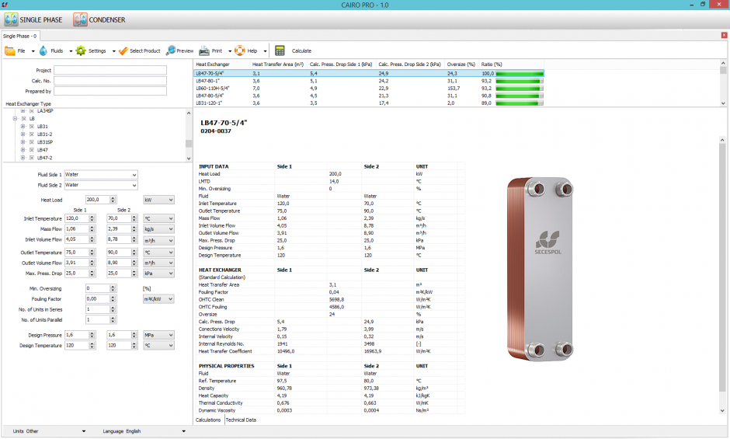The width and height of the screenshot is (730, 439).
Task: Click the results list scrollbar down arrow
Action: coord(723,103)
